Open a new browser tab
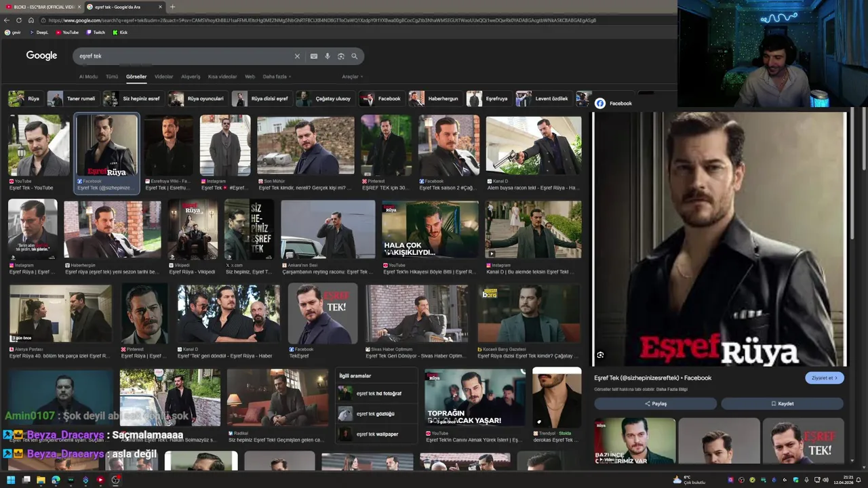Viewport: 868px width, 488px height. click(172, 7)
